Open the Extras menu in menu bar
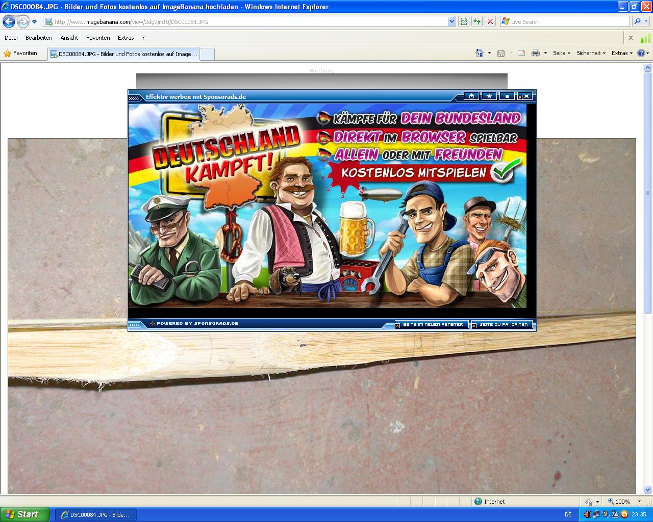The width and height of the screenshot is (653, 522). pyautogui.click(x=125, y=38)
